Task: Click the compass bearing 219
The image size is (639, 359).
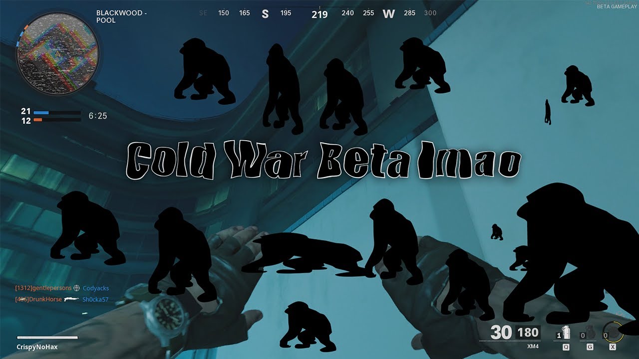Action: point(319,14)
